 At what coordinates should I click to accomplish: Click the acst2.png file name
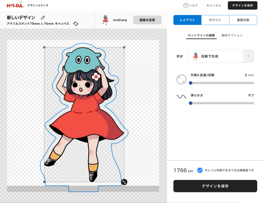coord(120,20)
